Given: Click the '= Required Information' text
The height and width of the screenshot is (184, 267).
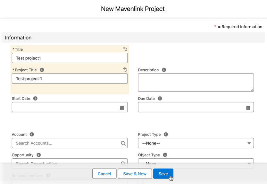Looking at the screenshot, I should coord(240,27).
